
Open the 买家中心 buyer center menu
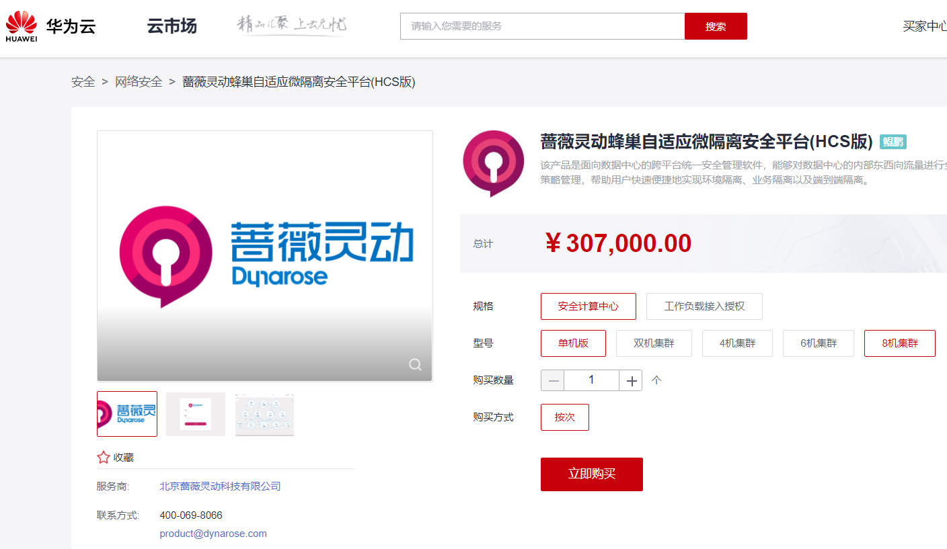click(x=925, y=26)
